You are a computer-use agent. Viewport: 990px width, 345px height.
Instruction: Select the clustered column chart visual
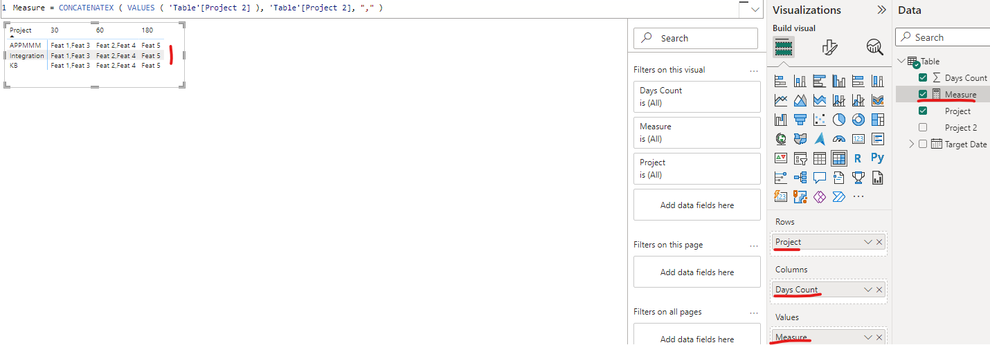pyautogui.click(x=839, y=81)
